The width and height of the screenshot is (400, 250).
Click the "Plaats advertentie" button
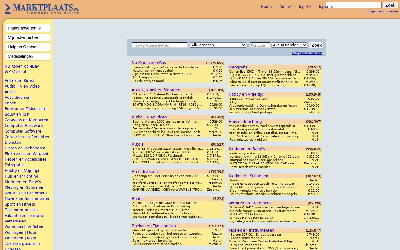[28, 28]
